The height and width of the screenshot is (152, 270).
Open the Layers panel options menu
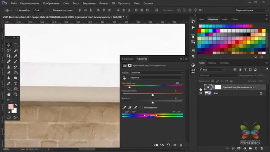coord(267,63)
